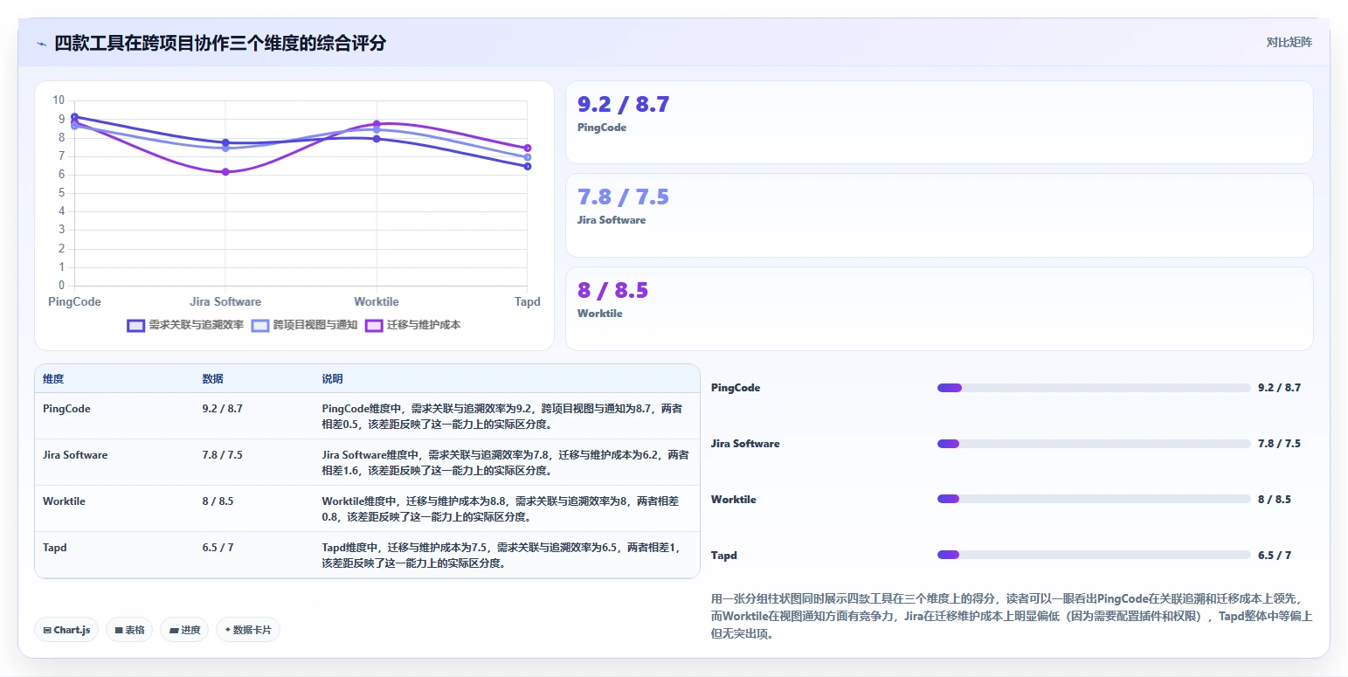Click the 6.5 / 7 value in the table
Screen dimensions: 1348x677
click(218, 548)
